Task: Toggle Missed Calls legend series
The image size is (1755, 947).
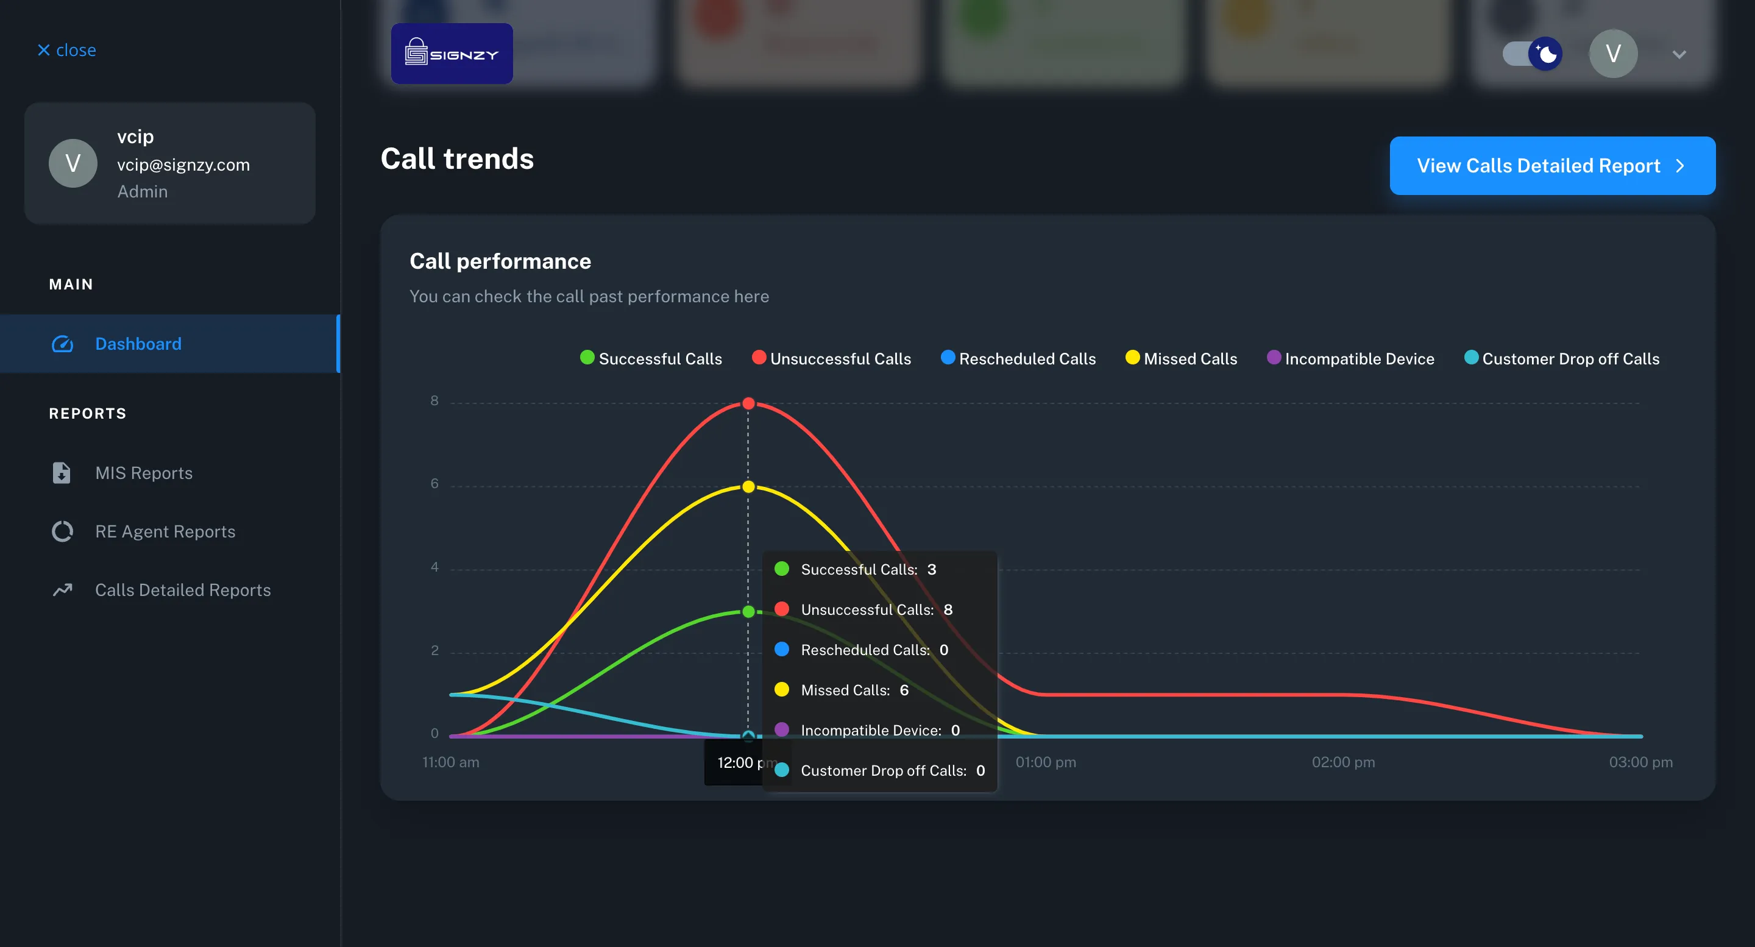Action: 1181,358
